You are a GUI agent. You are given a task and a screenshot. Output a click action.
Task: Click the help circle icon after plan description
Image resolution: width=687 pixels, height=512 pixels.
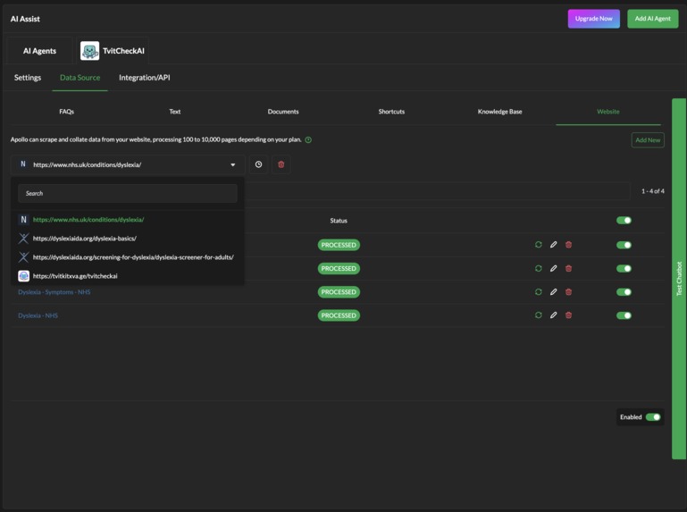[x=308, y=139]
